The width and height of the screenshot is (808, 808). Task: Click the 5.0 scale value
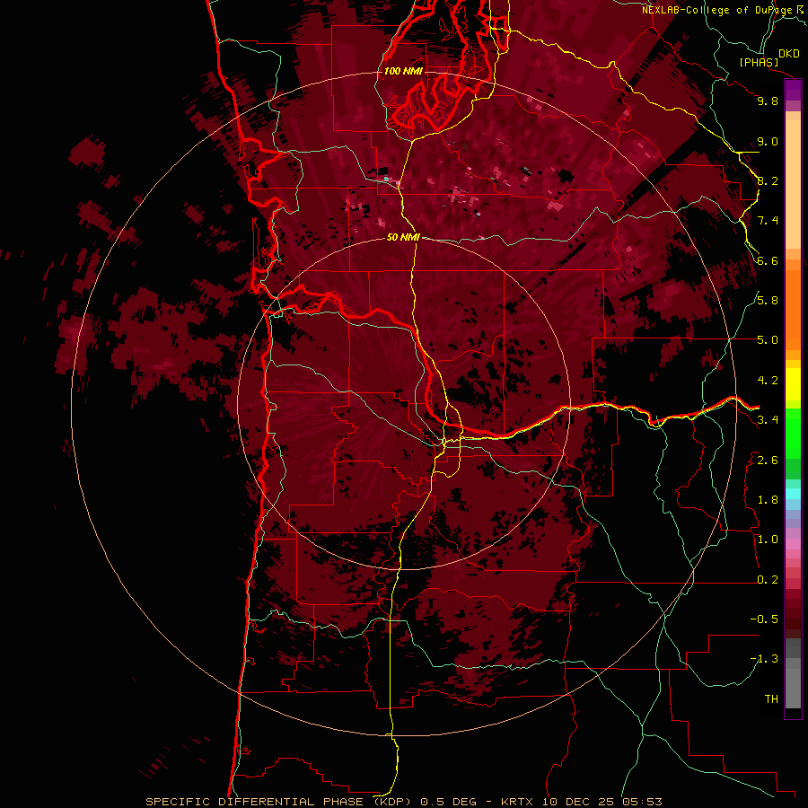tap(768, 340)
